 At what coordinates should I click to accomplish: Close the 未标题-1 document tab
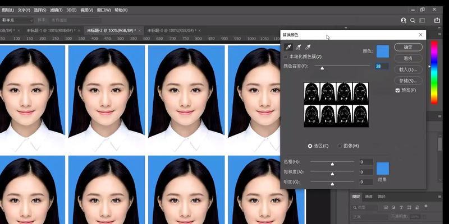click(x=79, y=30)
